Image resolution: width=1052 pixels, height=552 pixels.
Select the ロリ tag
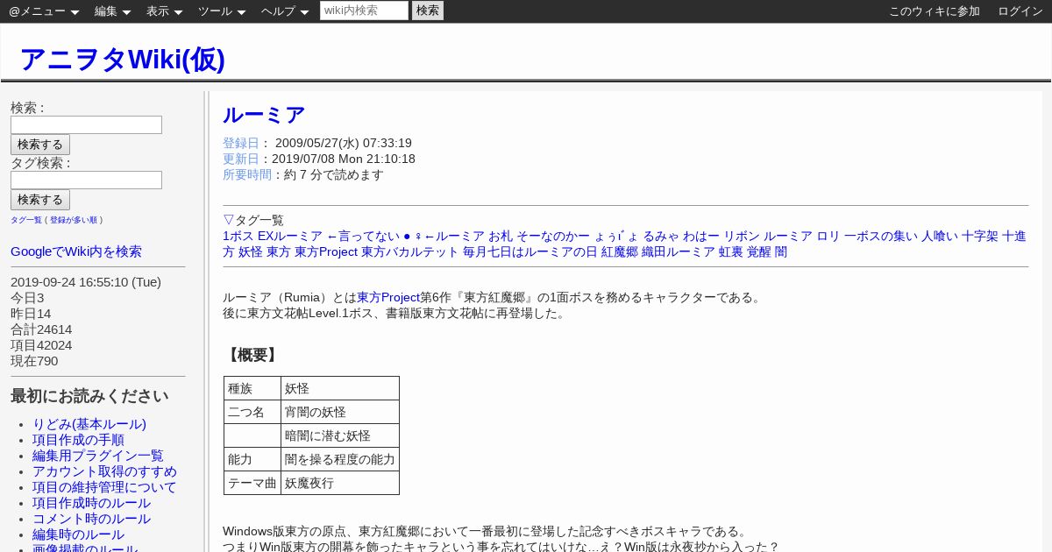(828, 236)
